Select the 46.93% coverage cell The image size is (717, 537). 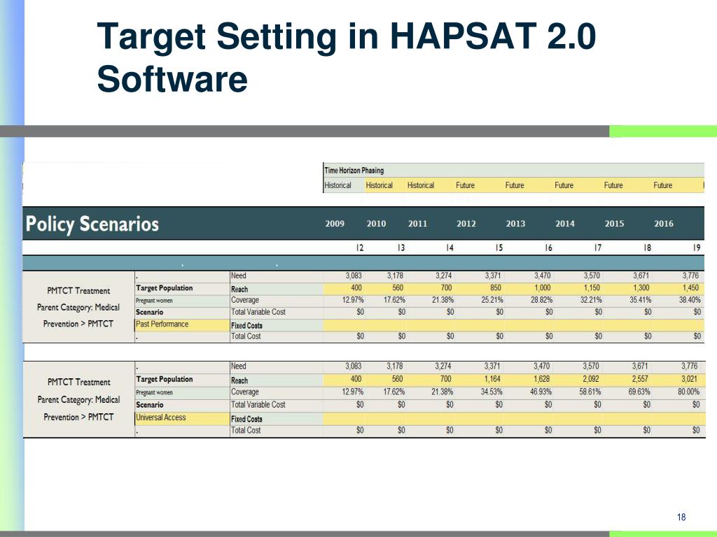coord(541,392)
